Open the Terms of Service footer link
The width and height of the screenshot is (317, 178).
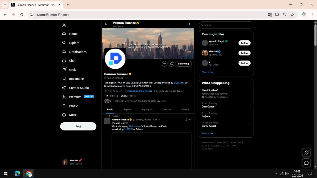pyautogui.click(x=208, y=142)
